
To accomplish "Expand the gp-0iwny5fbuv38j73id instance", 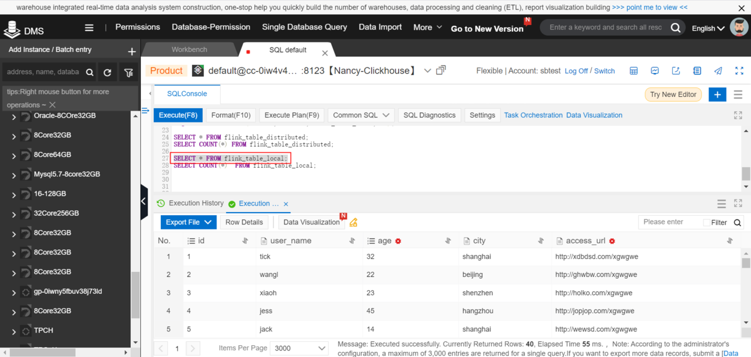I will point(14,292).
